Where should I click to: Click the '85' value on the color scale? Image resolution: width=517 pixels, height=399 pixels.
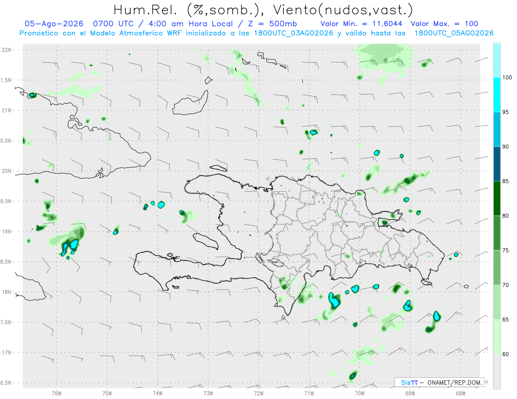[505, 181]
